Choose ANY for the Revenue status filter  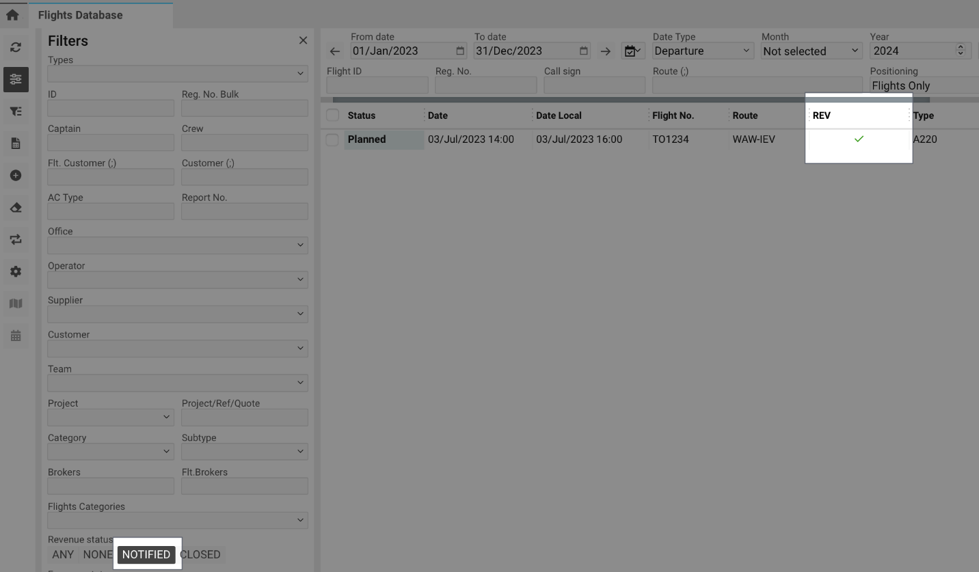coord(62,554)
